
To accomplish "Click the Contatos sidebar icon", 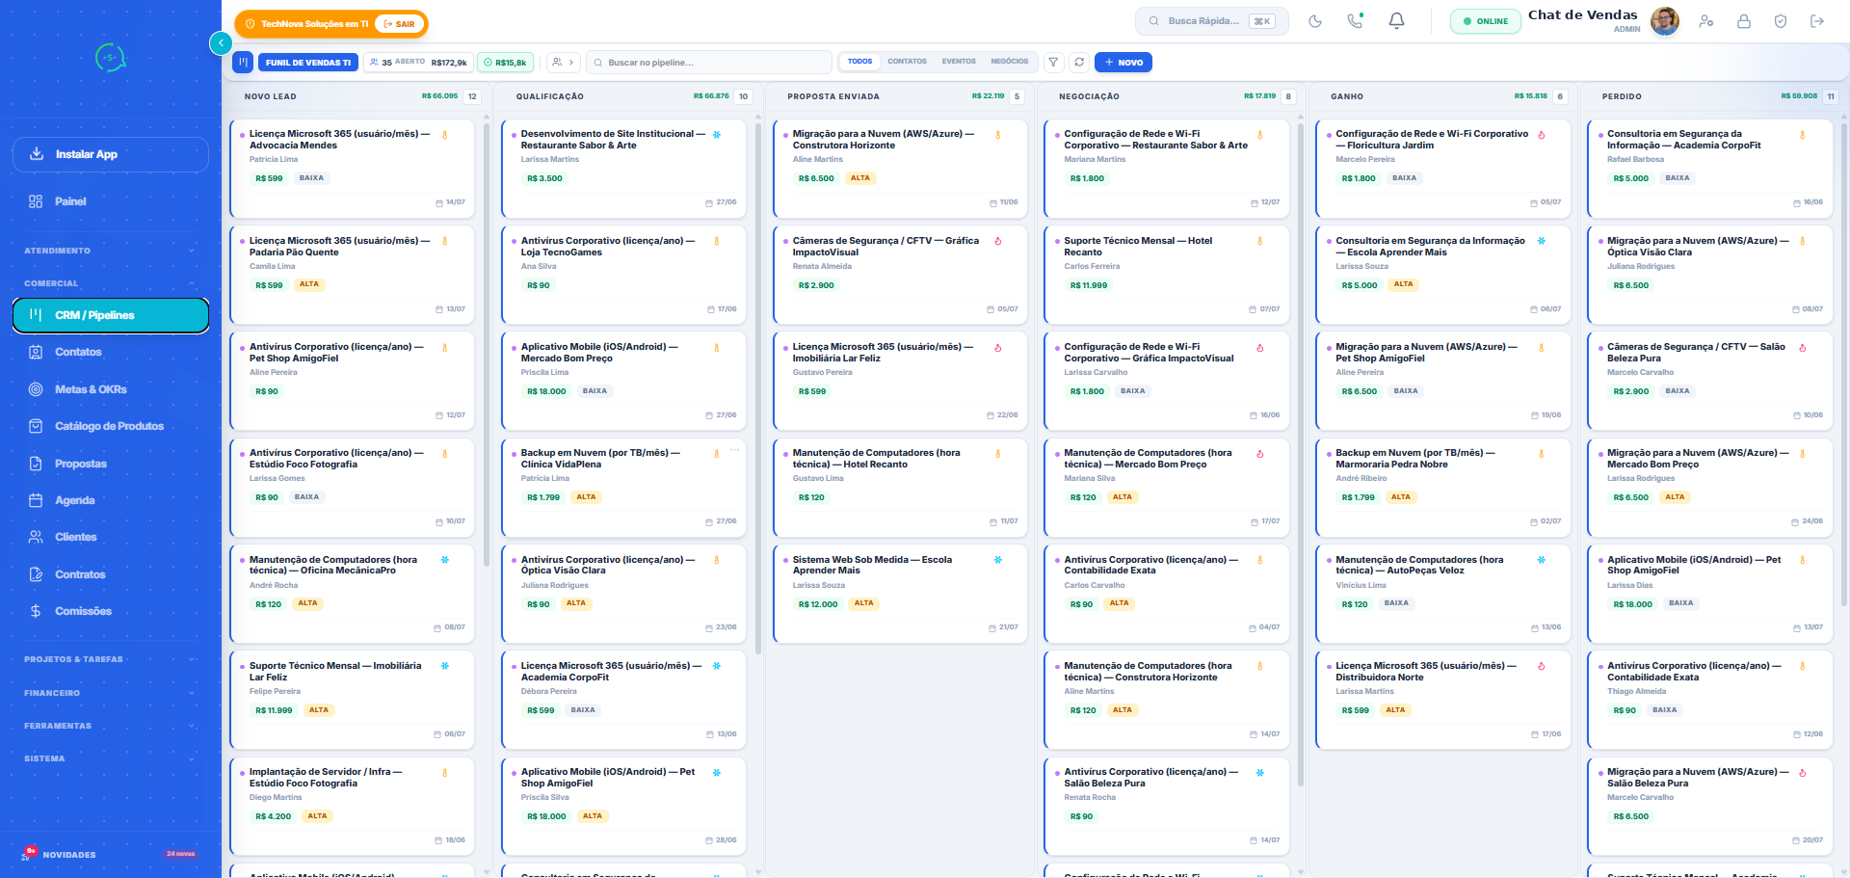I will coord(36,353).
